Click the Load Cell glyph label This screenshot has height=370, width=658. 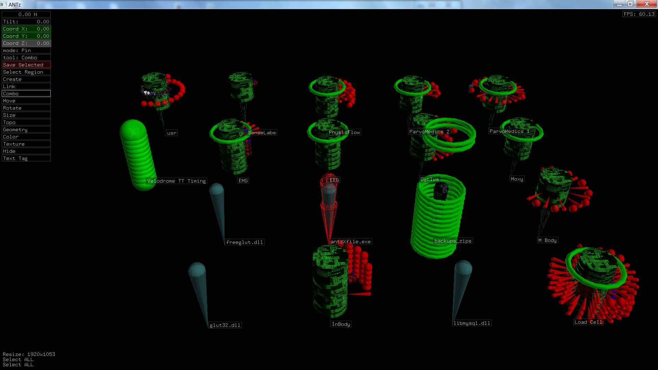pos(588,322)
